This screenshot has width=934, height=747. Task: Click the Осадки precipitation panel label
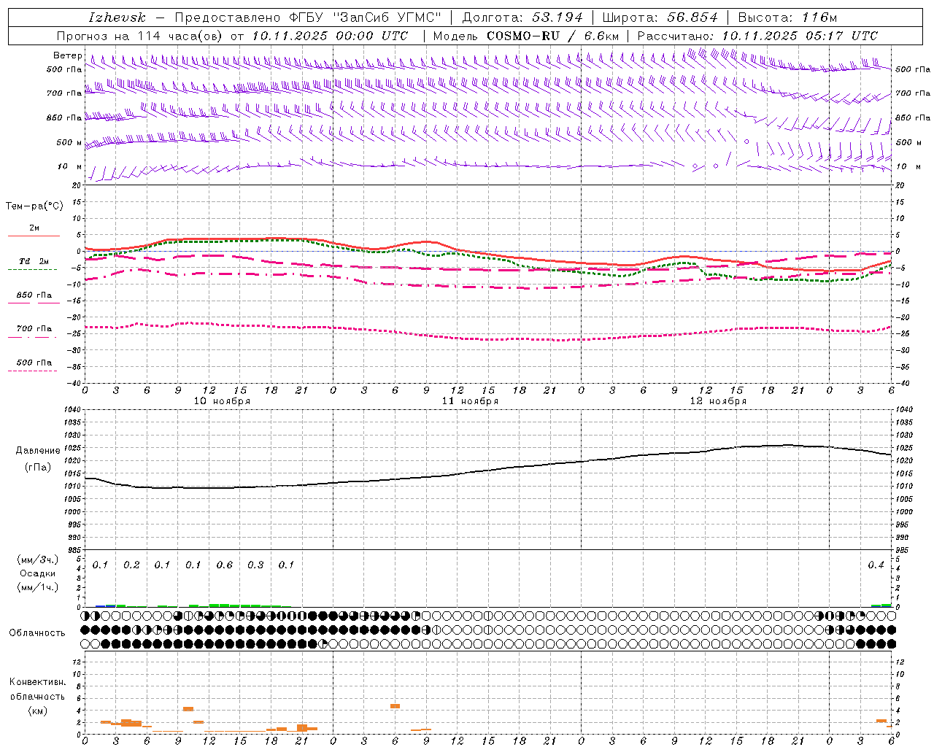point(37,573)
